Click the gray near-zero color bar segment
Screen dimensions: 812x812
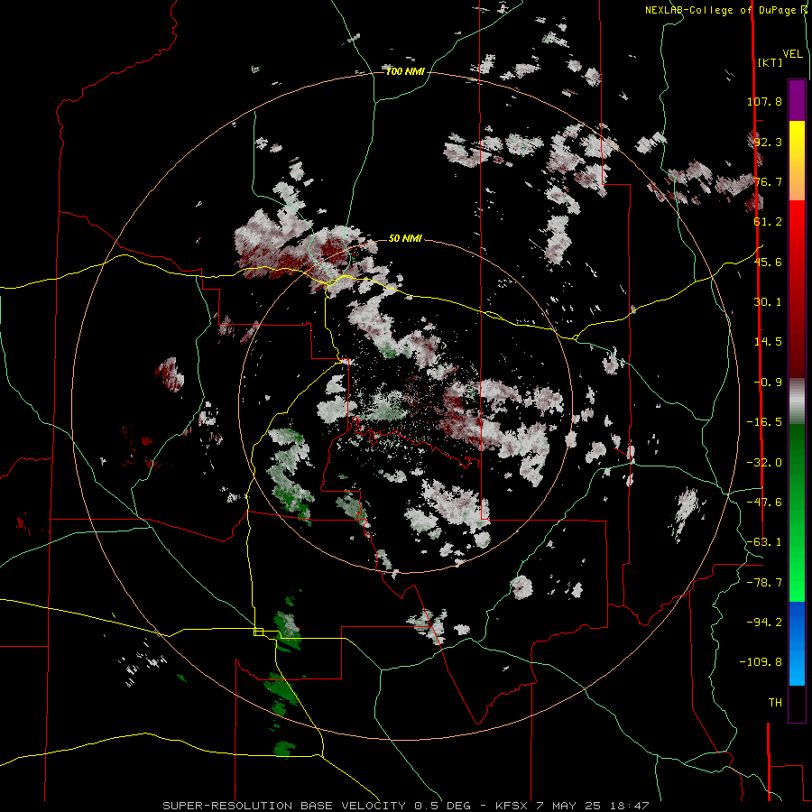tap(797, 401)
